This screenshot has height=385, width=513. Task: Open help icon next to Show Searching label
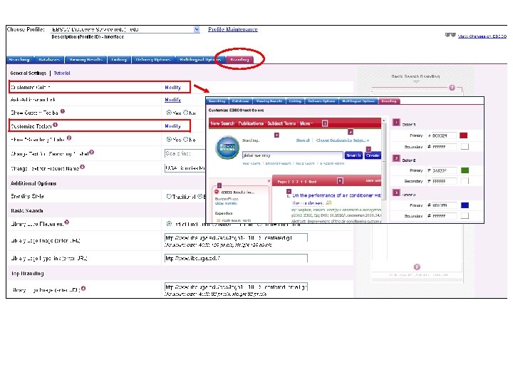click(69, 138)
